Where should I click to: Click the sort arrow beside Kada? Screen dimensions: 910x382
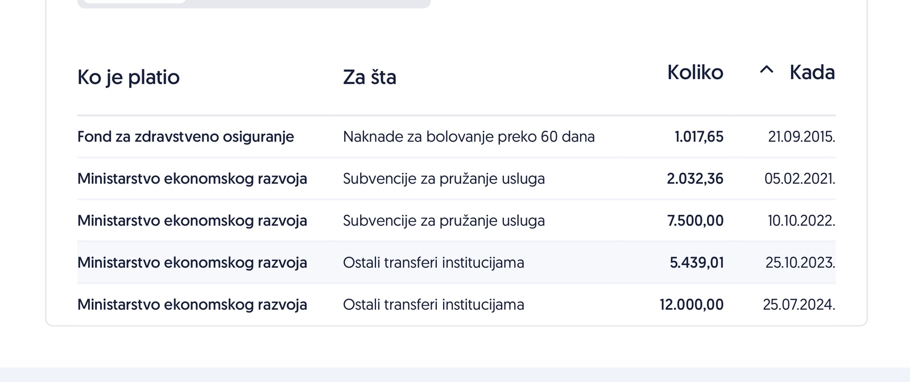point(767,70)
